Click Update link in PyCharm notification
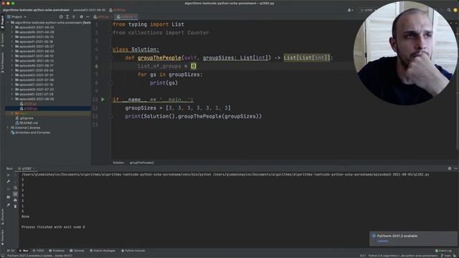This screenshot has height=258, width=459. coord(382,241)
